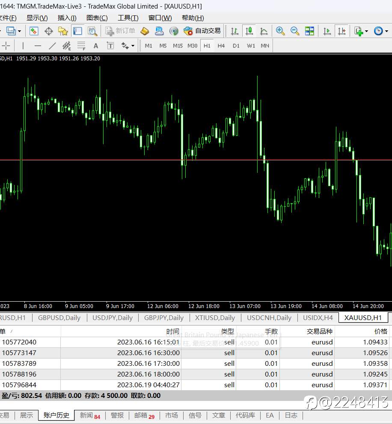Expand the profiles dropdown arrow
The width and height of the screenshot is (392, 424).
point(20,31)
